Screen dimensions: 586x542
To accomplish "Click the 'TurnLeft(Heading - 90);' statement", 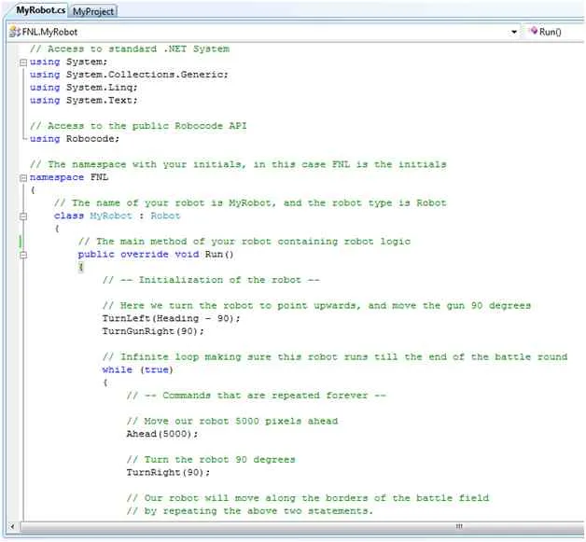I will tap(171, 319).
